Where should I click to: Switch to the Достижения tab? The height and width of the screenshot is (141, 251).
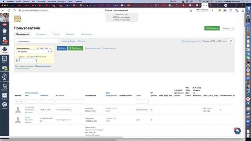(x=87, y=34)
